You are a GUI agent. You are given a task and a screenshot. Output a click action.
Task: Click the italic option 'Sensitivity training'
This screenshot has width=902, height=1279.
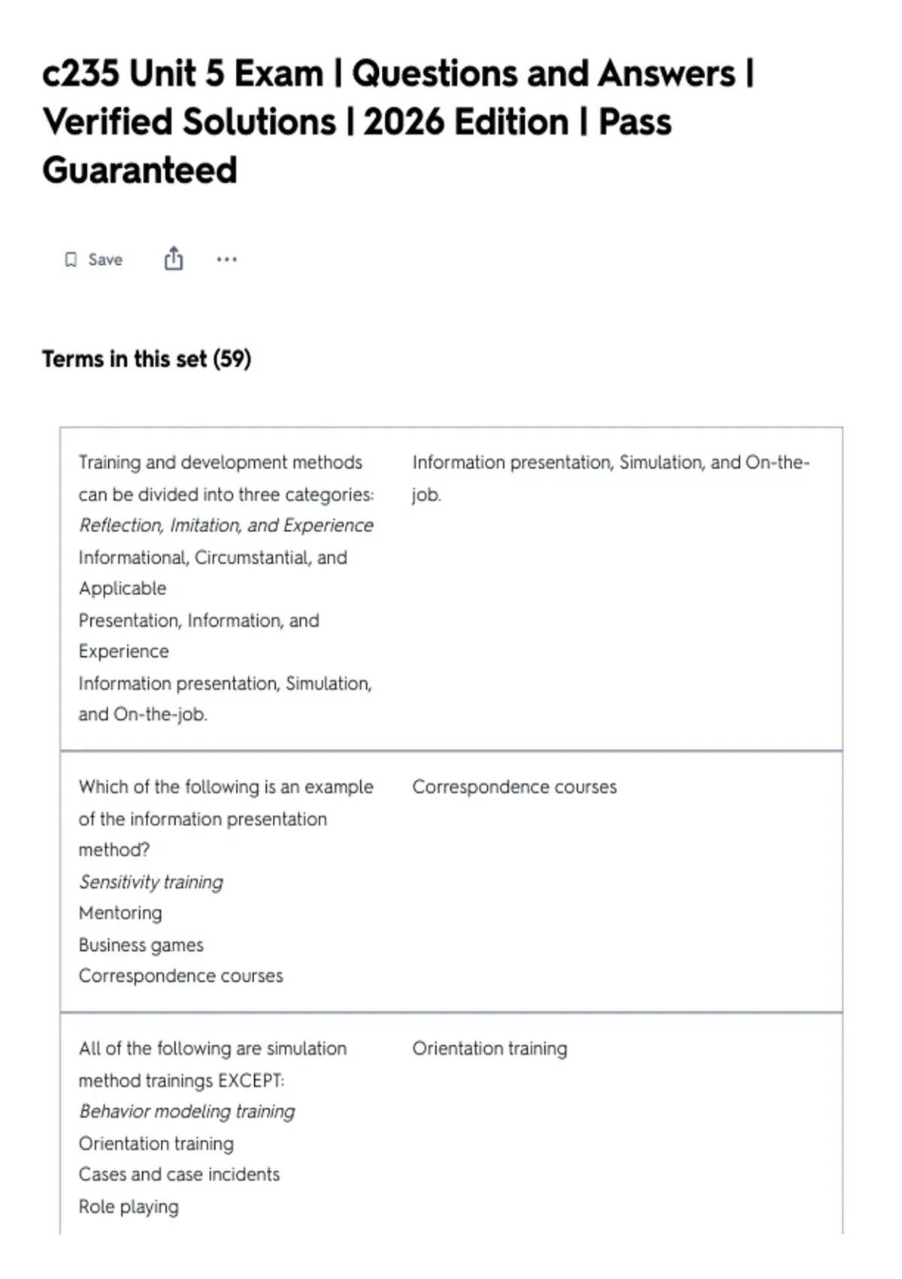[151, 882]
